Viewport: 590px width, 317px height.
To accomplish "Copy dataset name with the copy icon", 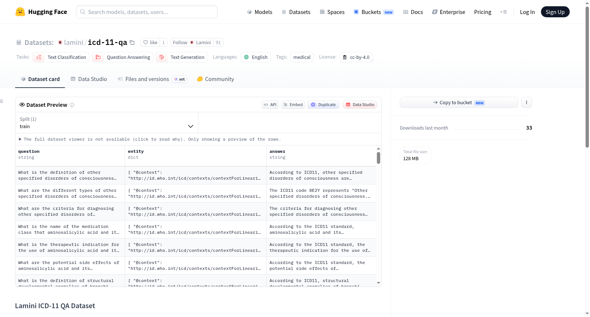I will click(x=132, y=42).
